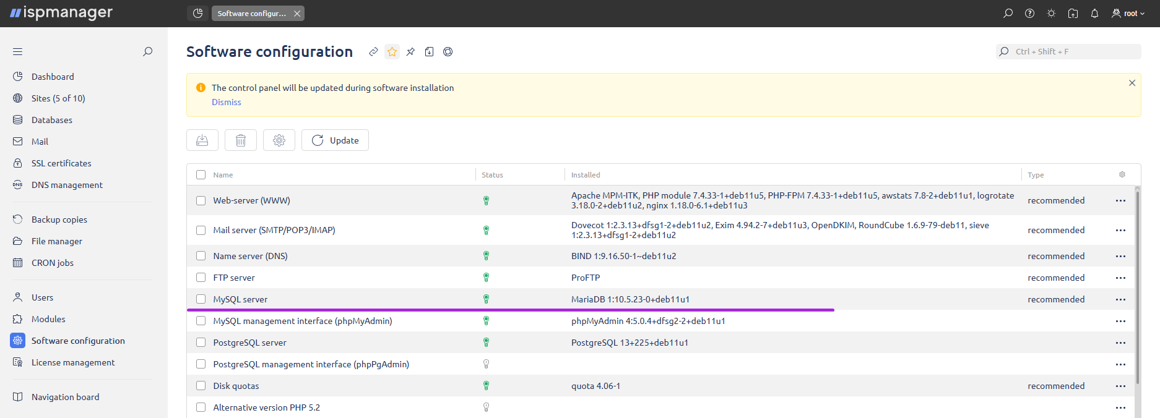
Task: Open the notifications bell icon
Action: tap(1094, 13)
